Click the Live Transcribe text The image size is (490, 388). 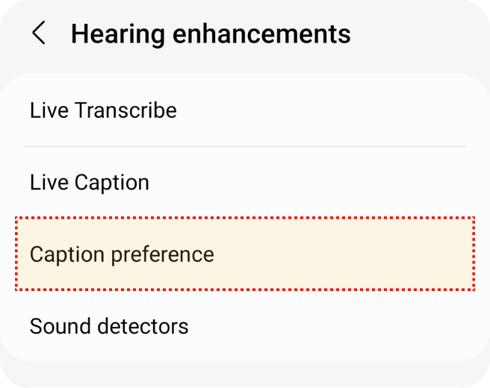103,110
